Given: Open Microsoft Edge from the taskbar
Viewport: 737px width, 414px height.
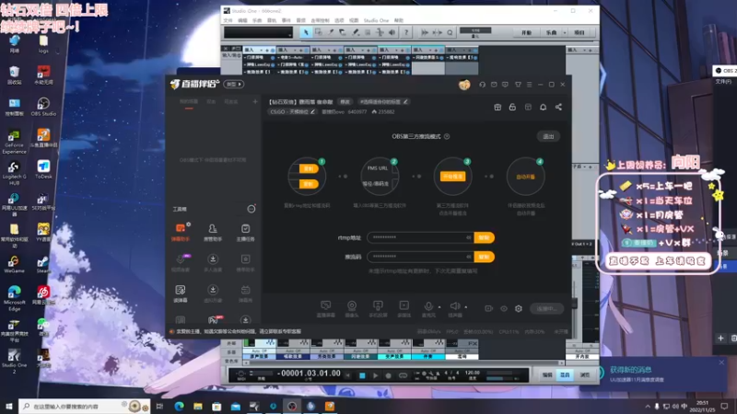Looking at the screenshot, I should [x=179, y=406].
